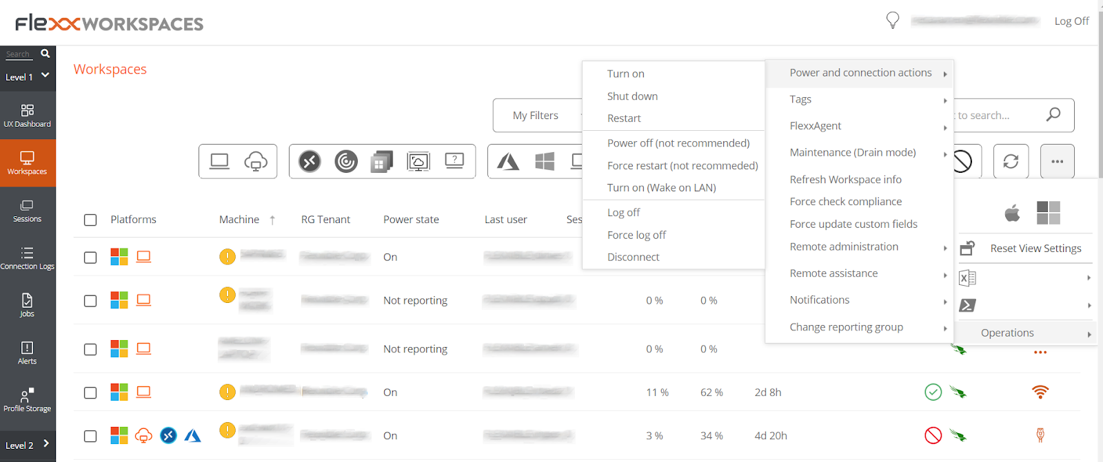Click the sidebar search magnifier icon
This screenshot has width=1103, height=462.
tap(45, 53)
